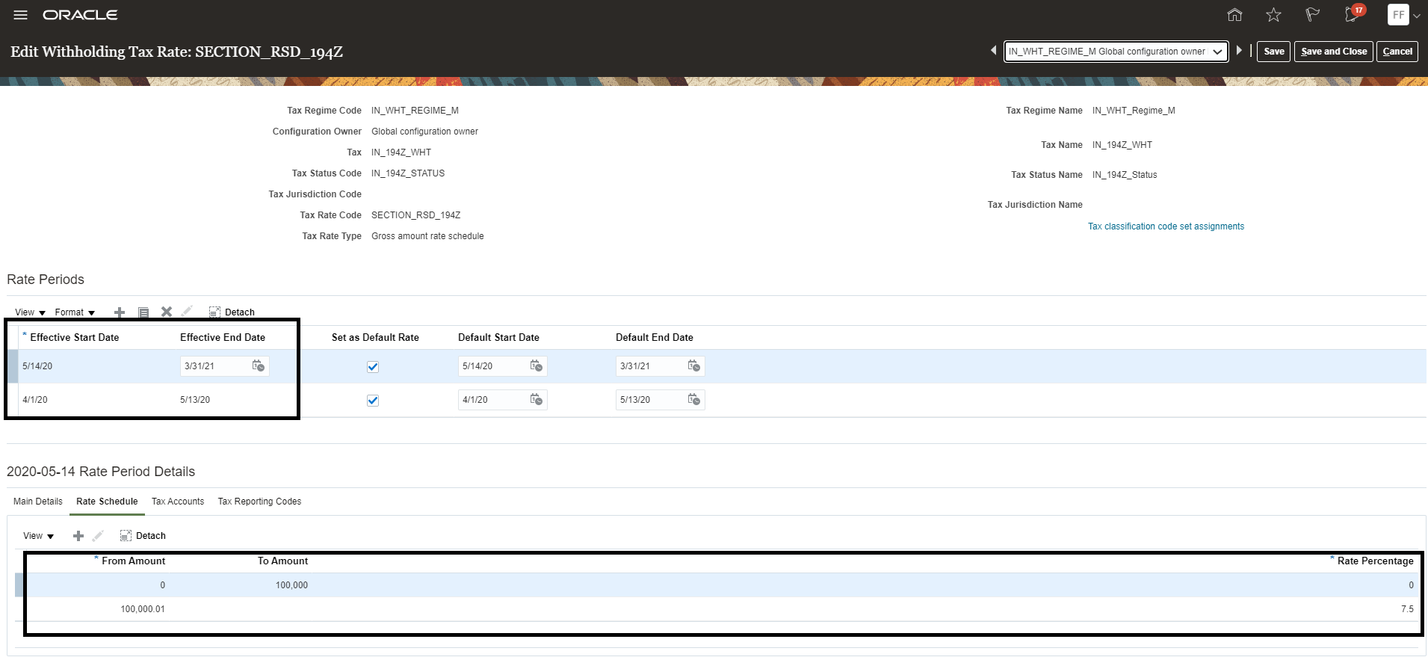Switch to the Tax Accounts tab

pyautogui.click(x=178, y=502)
